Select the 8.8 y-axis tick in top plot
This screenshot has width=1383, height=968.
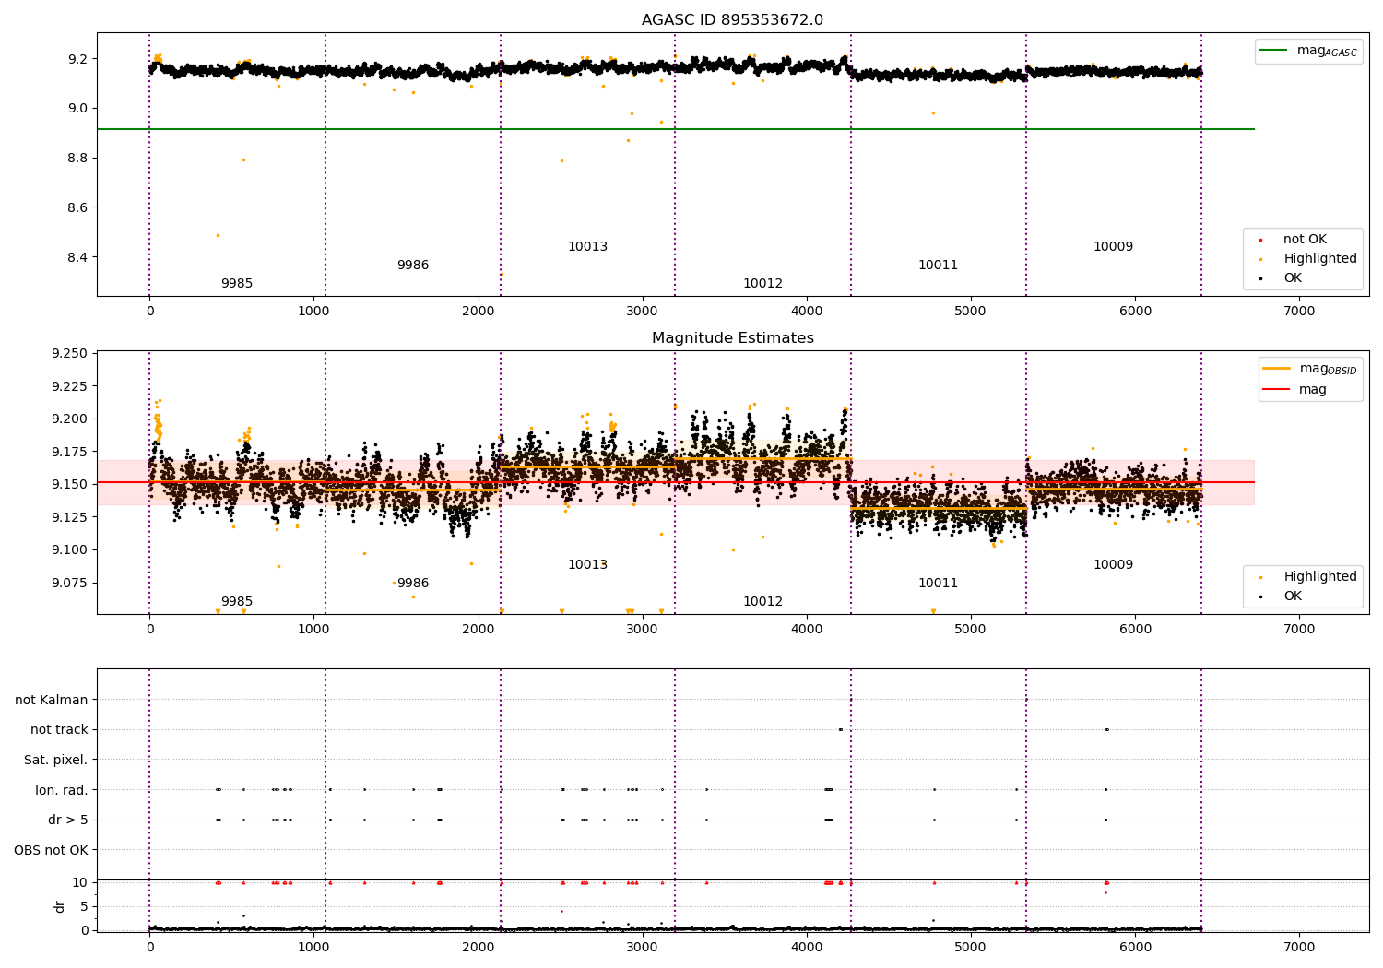tap(78, 159)
